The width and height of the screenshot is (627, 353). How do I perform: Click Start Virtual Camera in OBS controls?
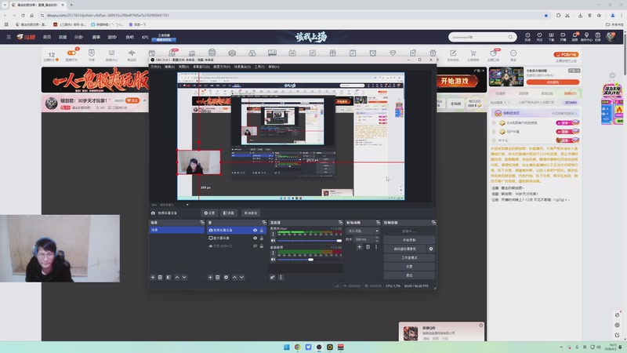click(405, 249)
